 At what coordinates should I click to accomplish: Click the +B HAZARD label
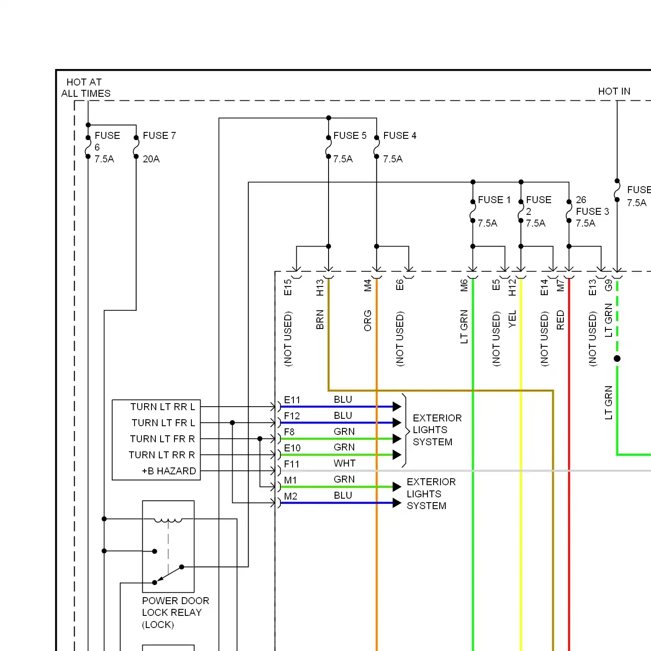169,471
